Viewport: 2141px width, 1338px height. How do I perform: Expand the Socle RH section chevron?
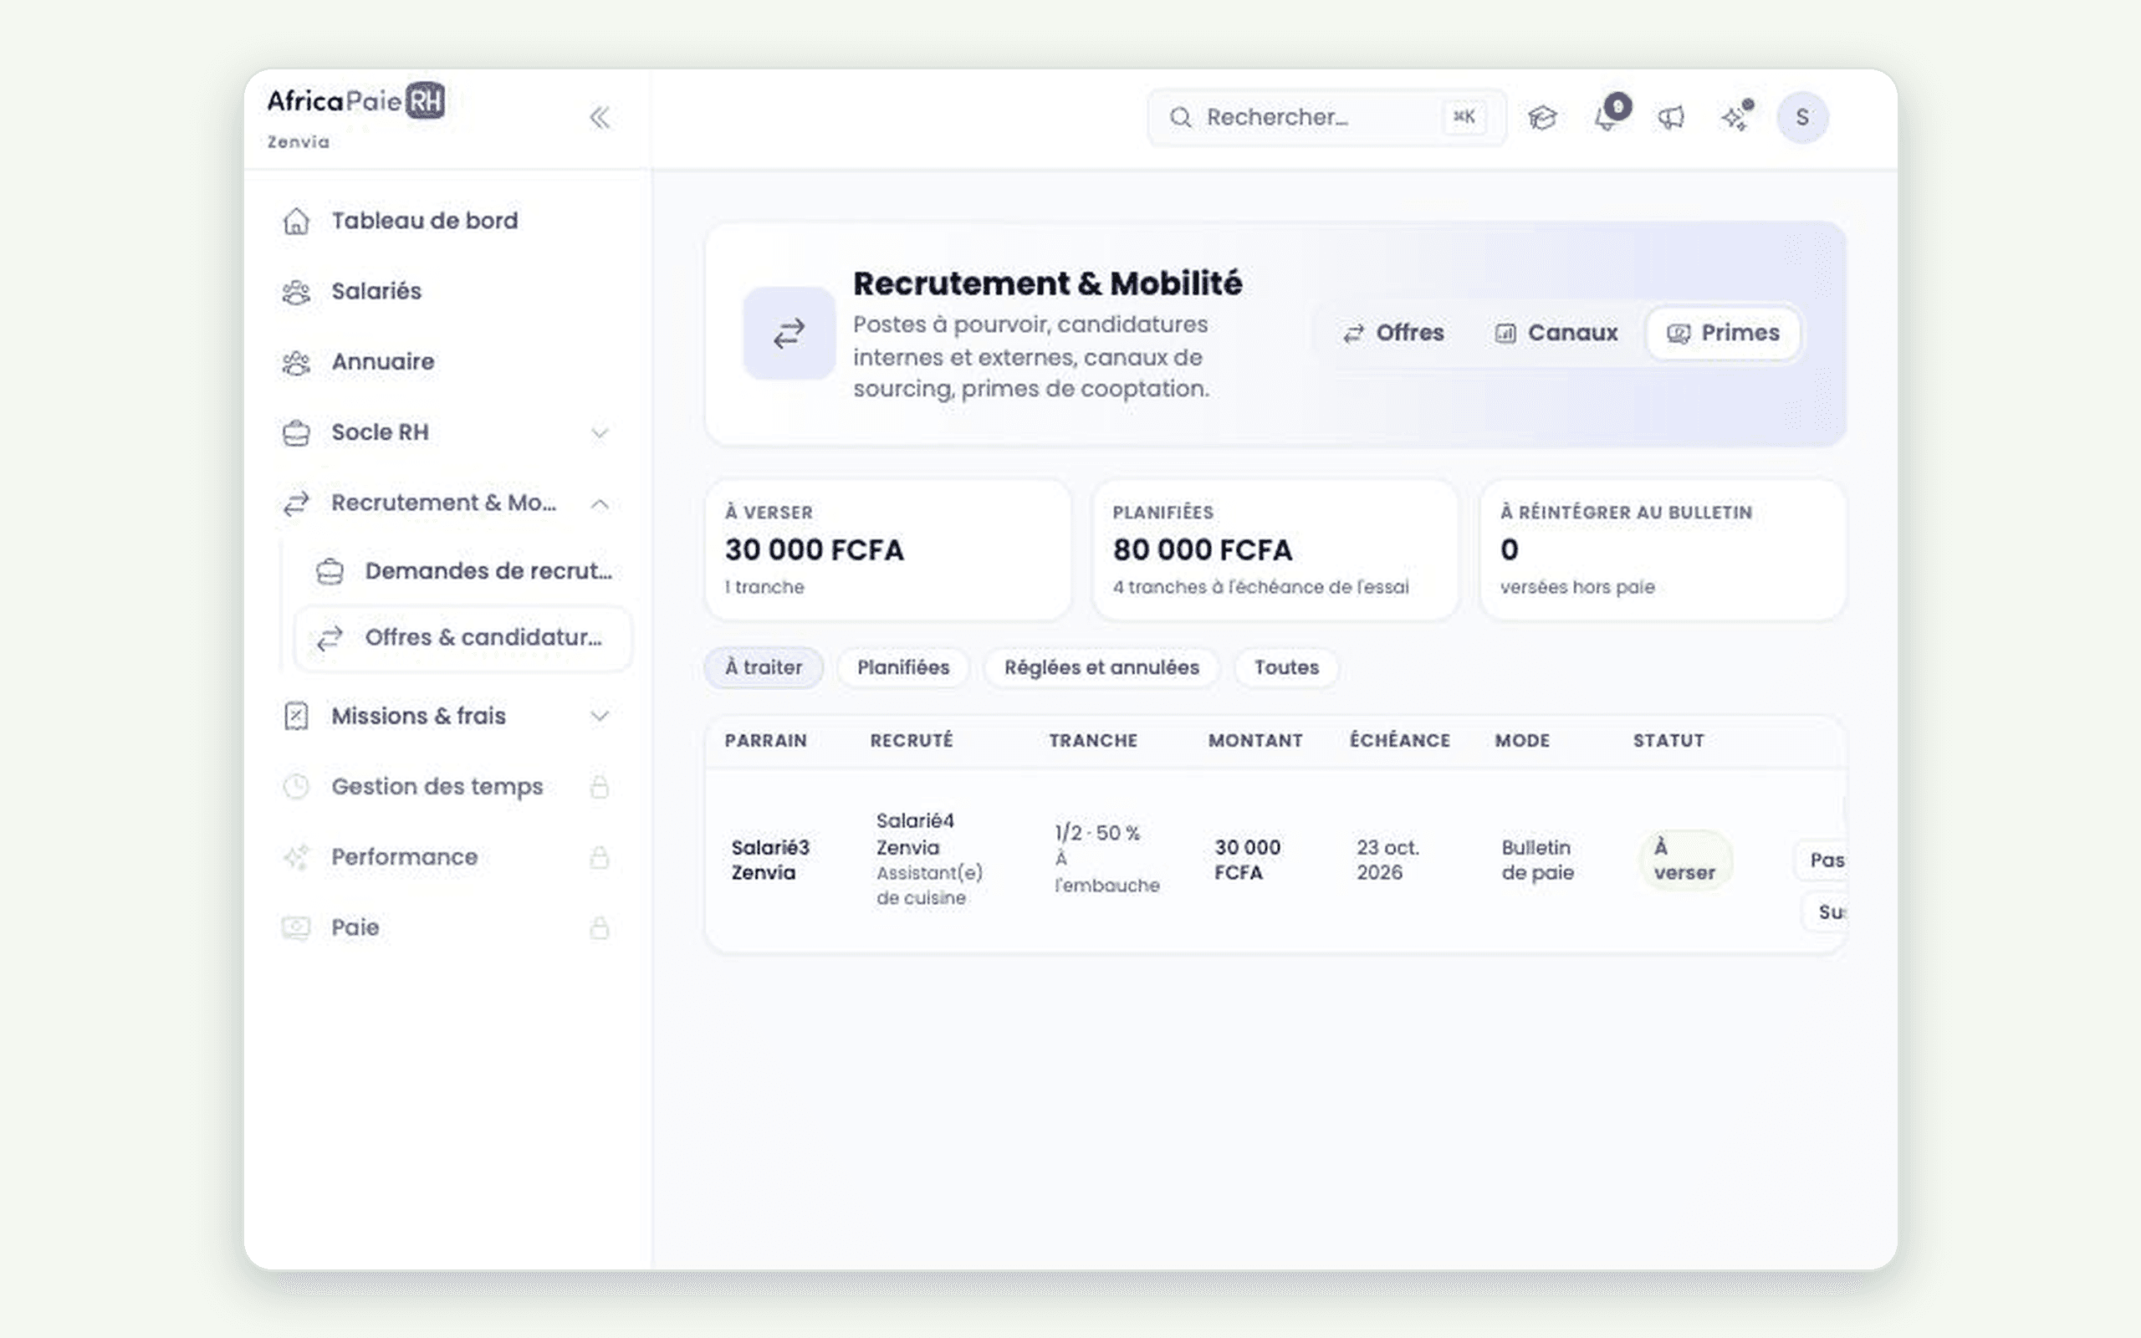coord(600,432)
